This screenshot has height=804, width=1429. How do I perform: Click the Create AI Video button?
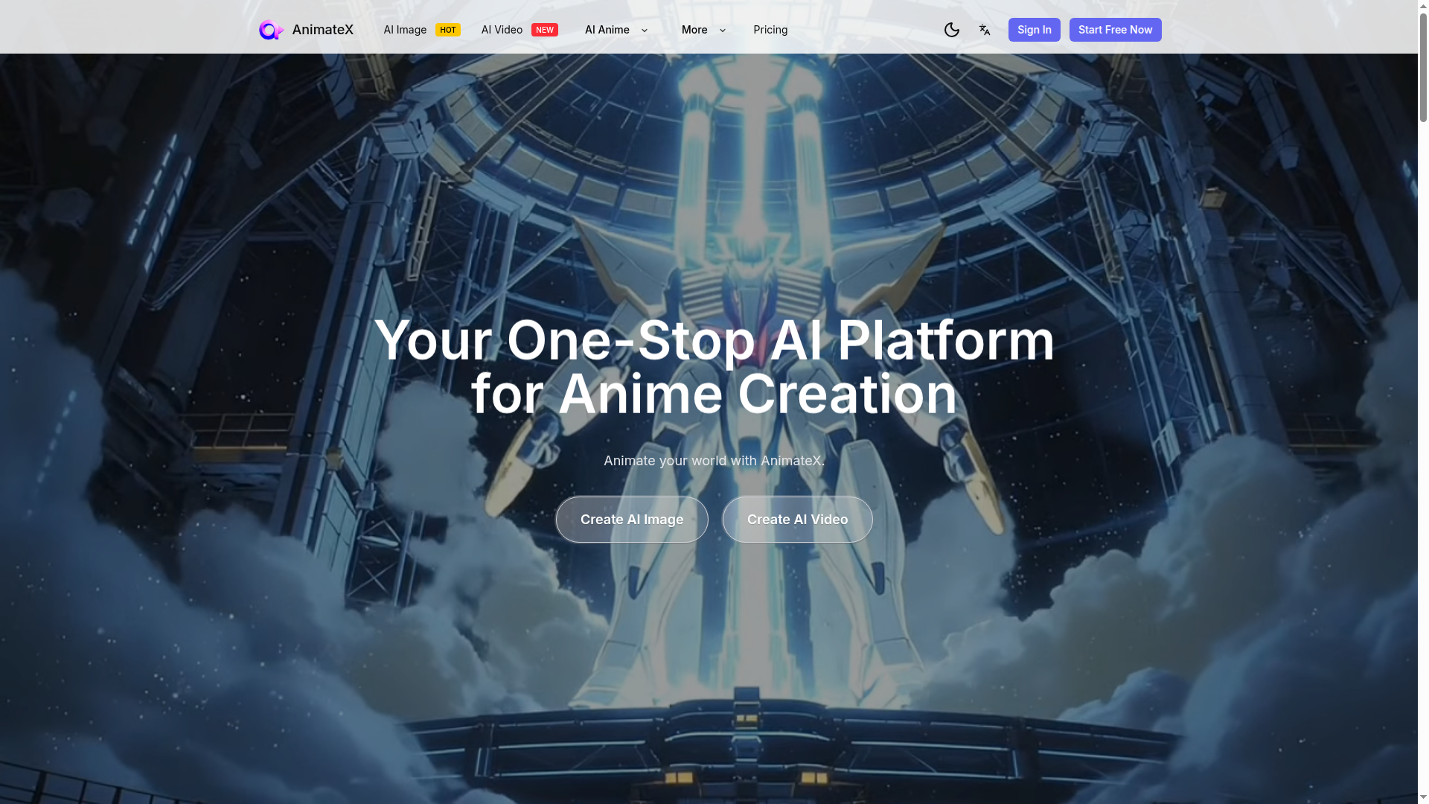797,520
